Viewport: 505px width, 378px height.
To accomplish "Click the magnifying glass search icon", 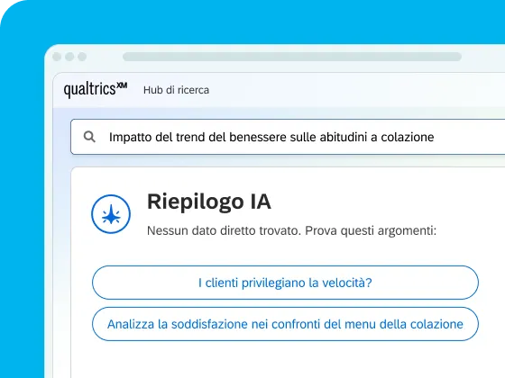I will (x=89, y=137).
